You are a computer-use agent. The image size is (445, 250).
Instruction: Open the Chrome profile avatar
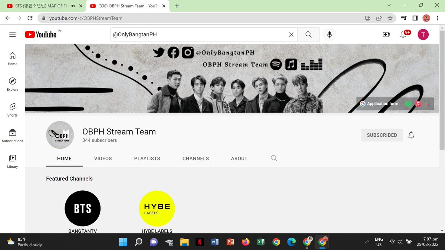pyautogui.click(x=426, y=18)
